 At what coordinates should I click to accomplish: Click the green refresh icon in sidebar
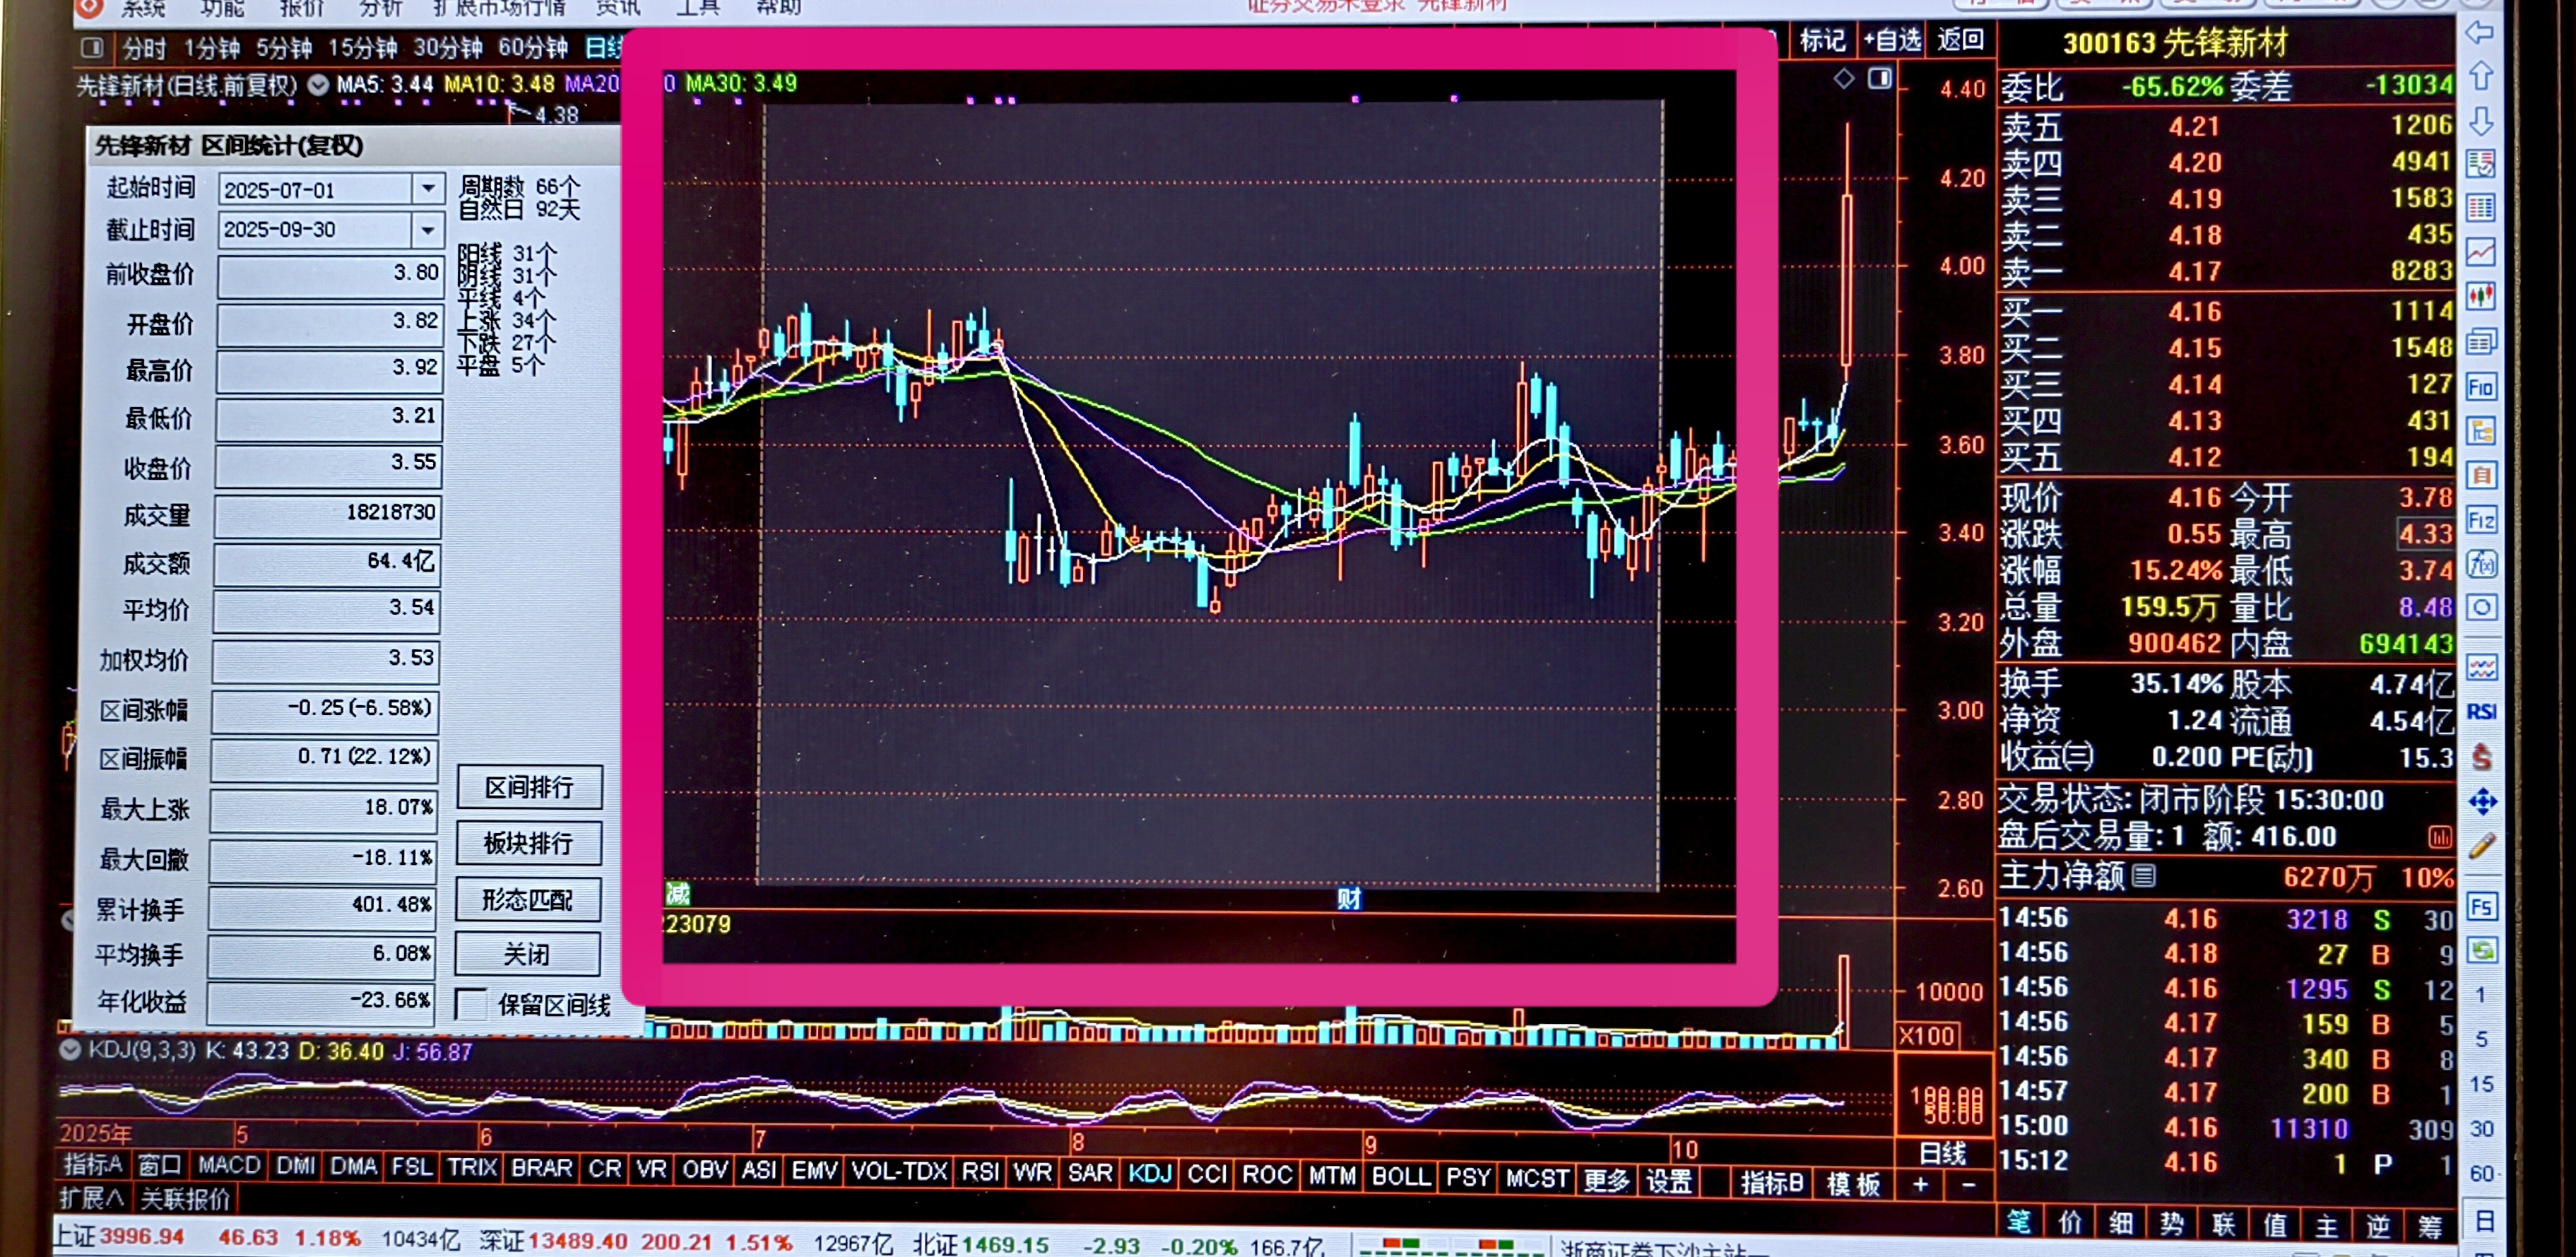2481,950
